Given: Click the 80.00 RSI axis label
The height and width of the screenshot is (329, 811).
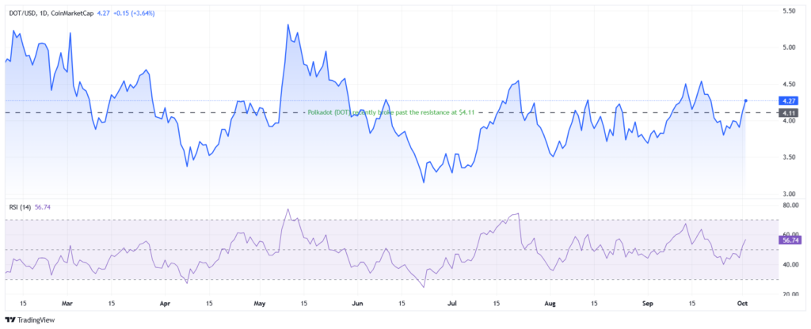Looking at the screenshot, I should (x=790, y=206).
